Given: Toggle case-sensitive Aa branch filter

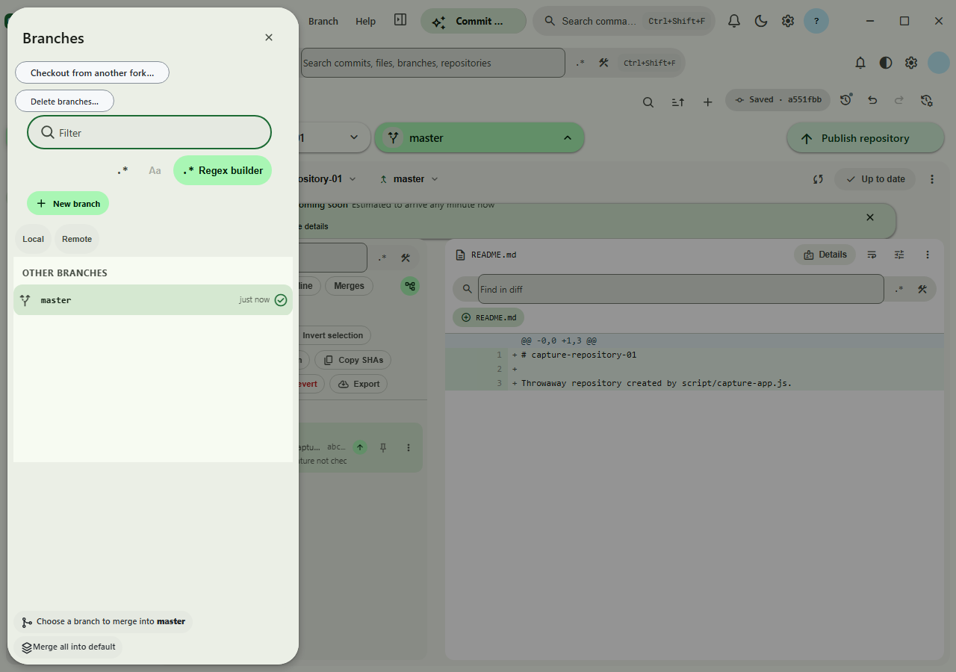Looking at the screenshot, I should click(x=155, y=170).
